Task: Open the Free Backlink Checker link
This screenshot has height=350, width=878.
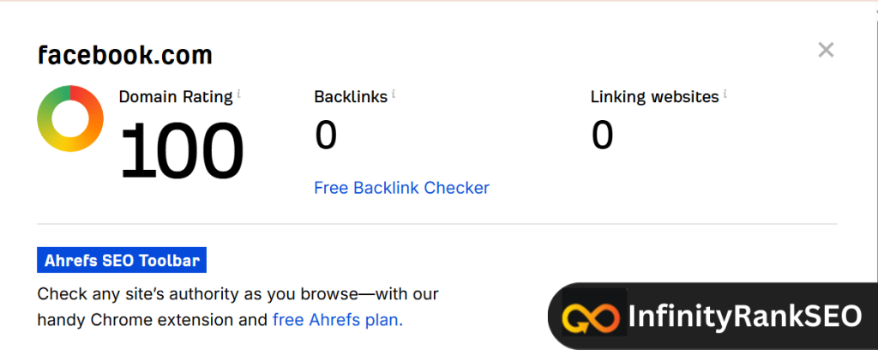Action: (x=401, y=187)
